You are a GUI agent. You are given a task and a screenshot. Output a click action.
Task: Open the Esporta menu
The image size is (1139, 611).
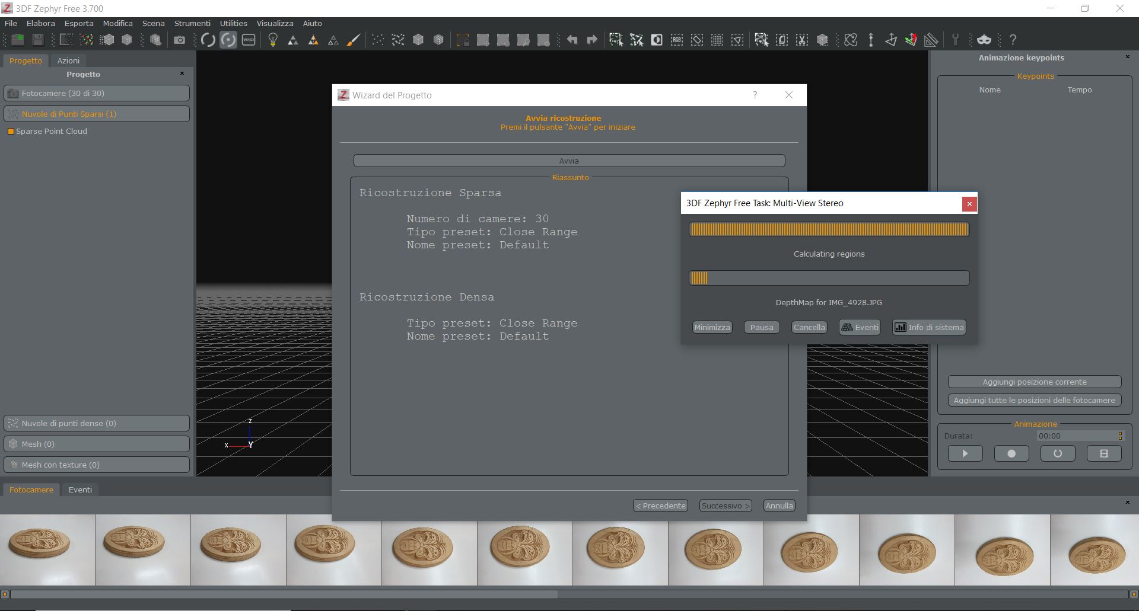pyautogui.click(x=79, y=23)
